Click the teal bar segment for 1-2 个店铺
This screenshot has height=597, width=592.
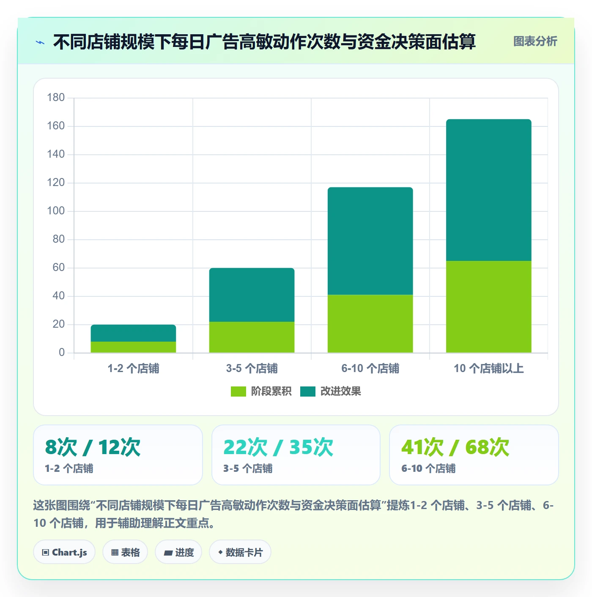pos(133,333)
